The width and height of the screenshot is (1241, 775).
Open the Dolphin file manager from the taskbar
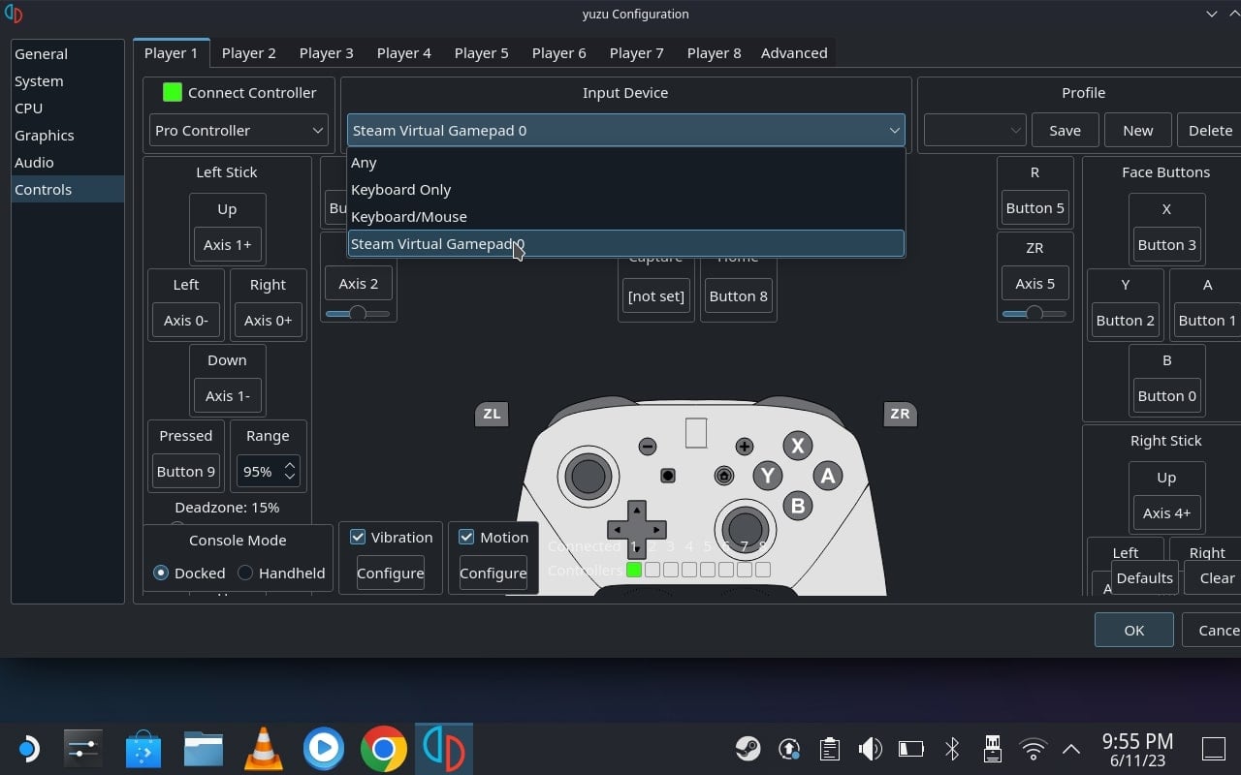point(204,748)
